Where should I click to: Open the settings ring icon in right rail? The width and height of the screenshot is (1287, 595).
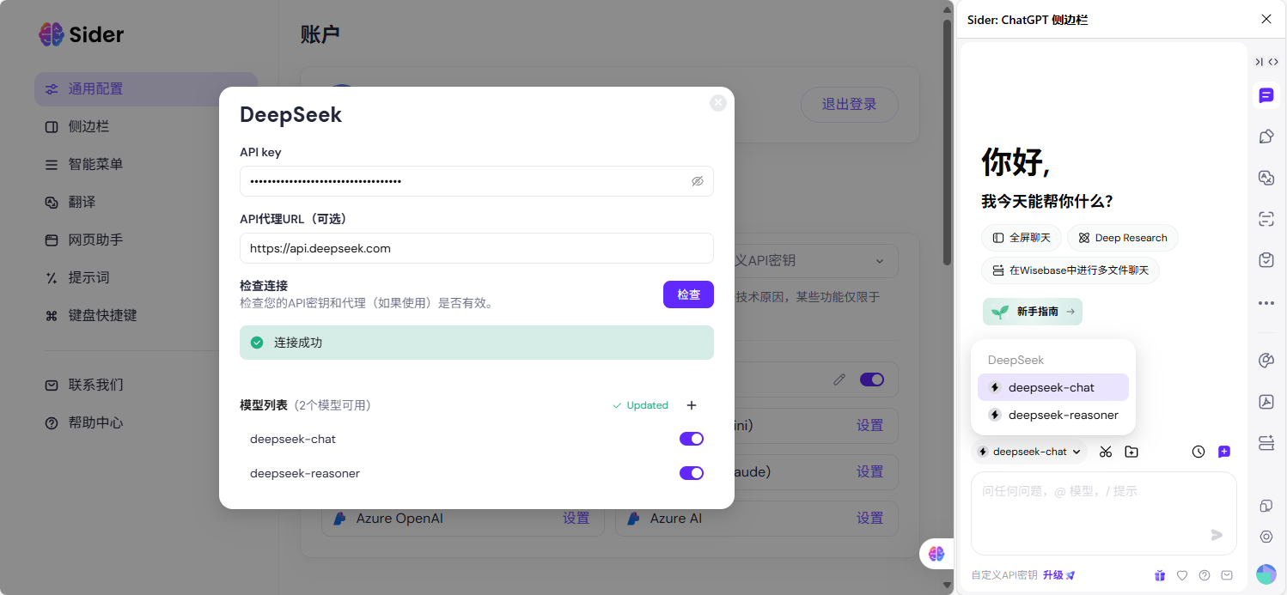click(1266, 537)
